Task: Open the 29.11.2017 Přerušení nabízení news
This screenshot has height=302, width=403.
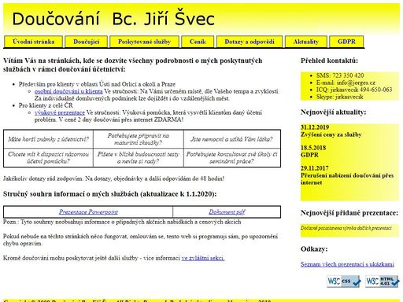Action: (347, 175)
